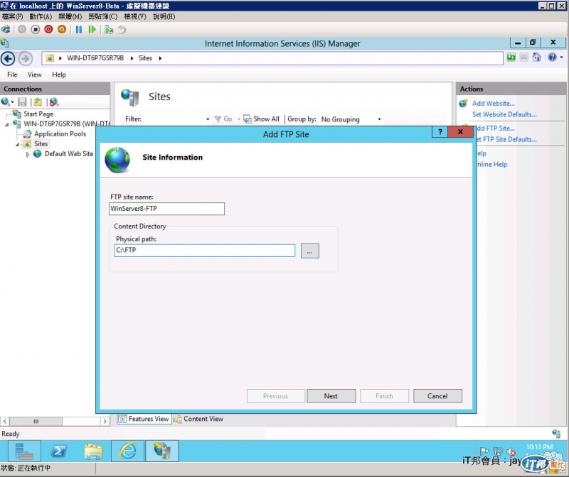Browse for physical path with ... button
569x477 pixels.
[x=310, y=251]
